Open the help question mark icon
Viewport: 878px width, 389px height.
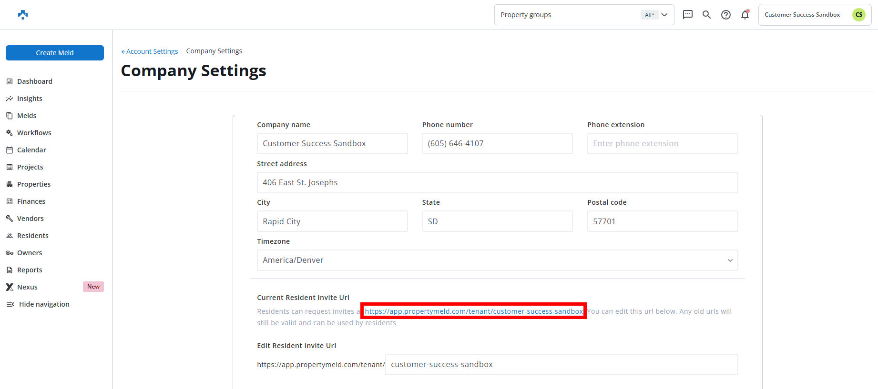725,15
